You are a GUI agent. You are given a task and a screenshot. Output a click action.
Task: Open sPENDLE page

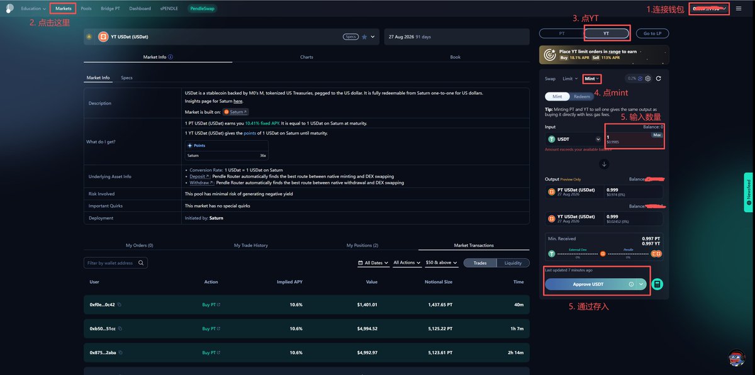[x=169, y=9]
